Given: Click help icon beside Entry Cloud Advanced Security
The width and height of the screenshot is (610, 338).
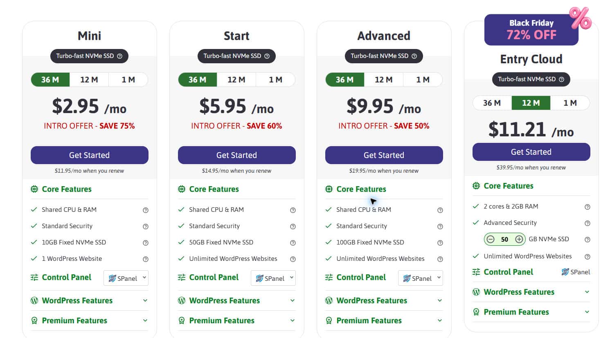Looking at the screenshot, I should tap(587, 223).
